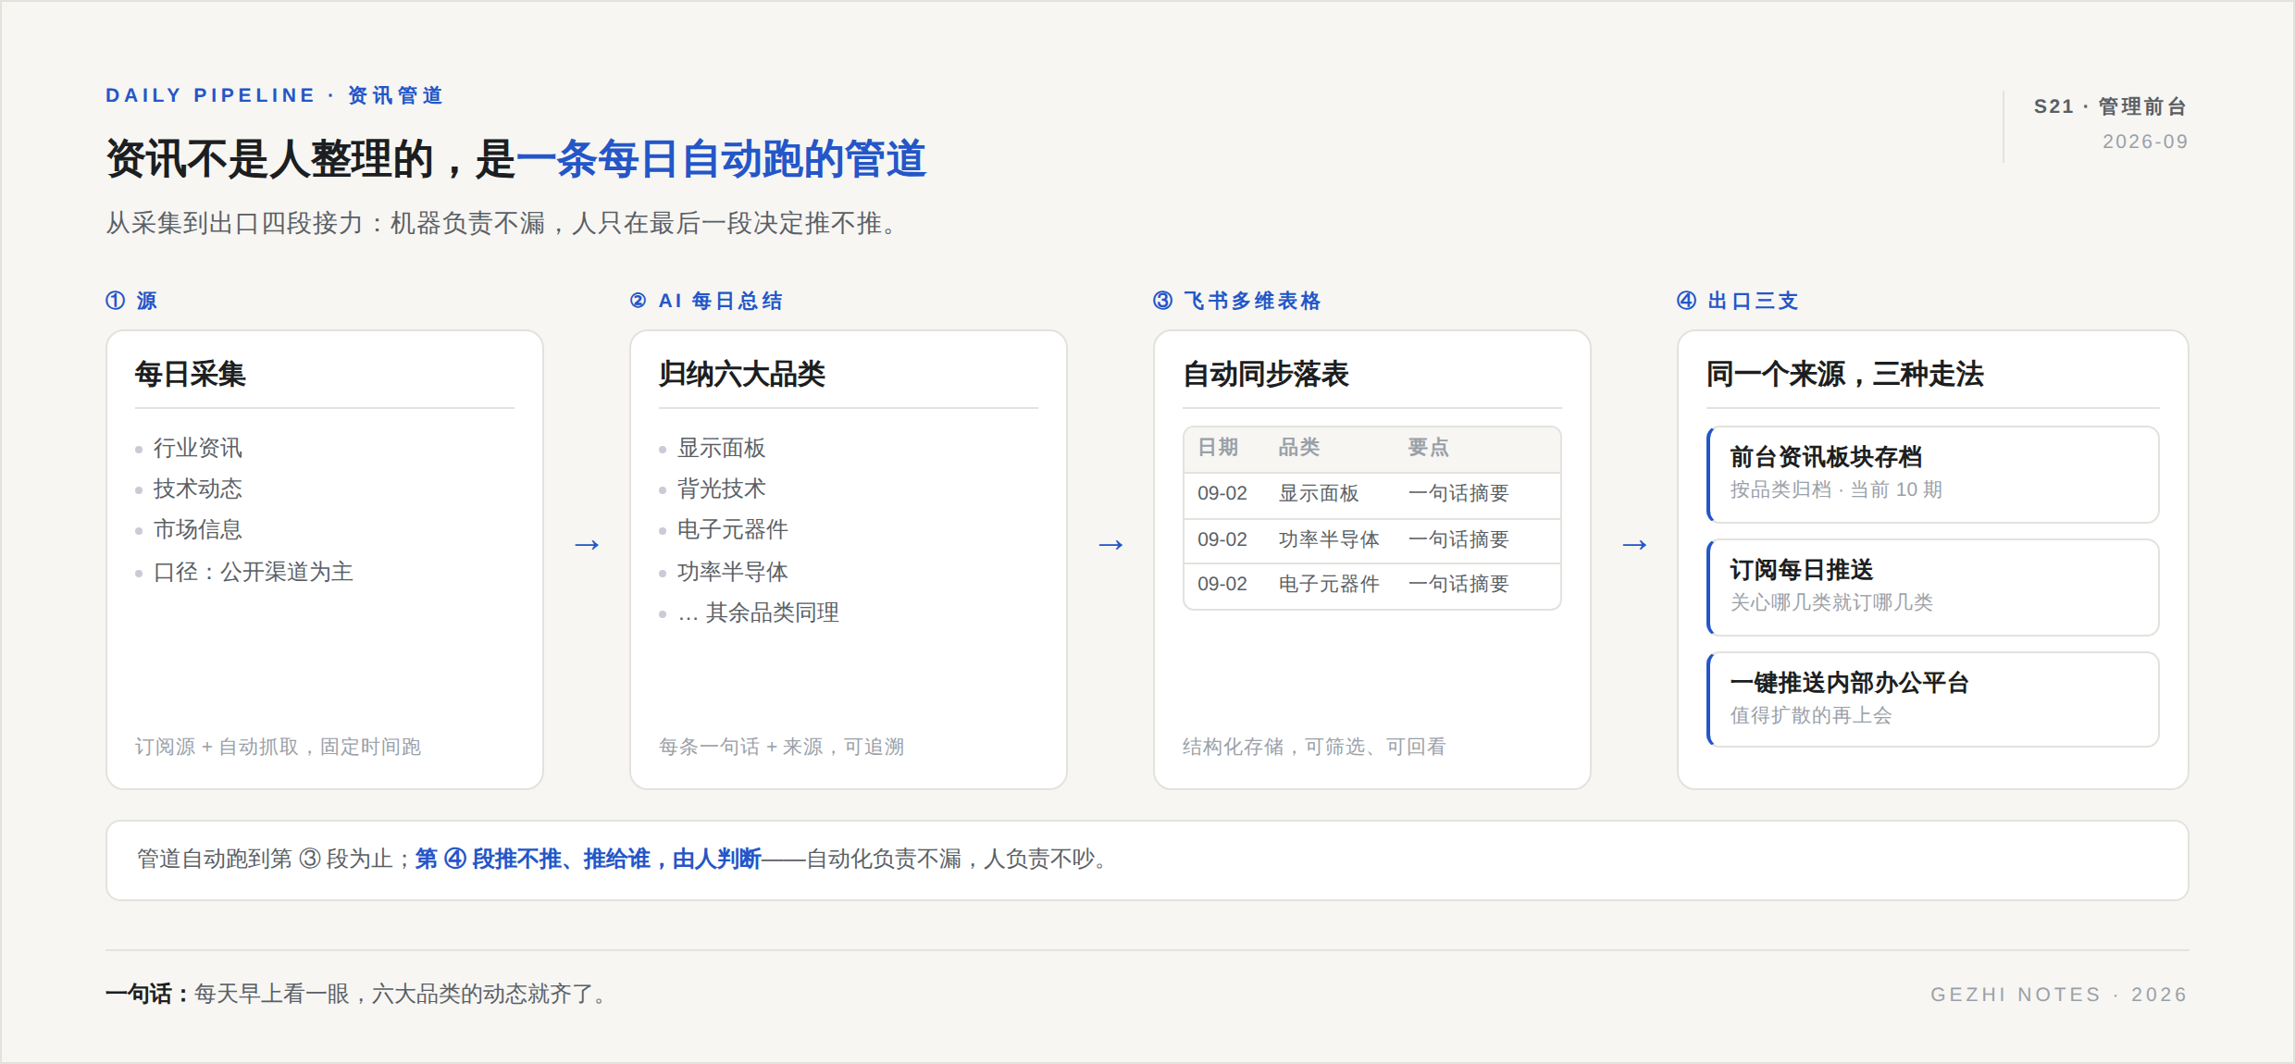Click the arrow between 每日采集 and 归纳六大品类
This screenshot has width=2295, height=1064.
[587, 545]
